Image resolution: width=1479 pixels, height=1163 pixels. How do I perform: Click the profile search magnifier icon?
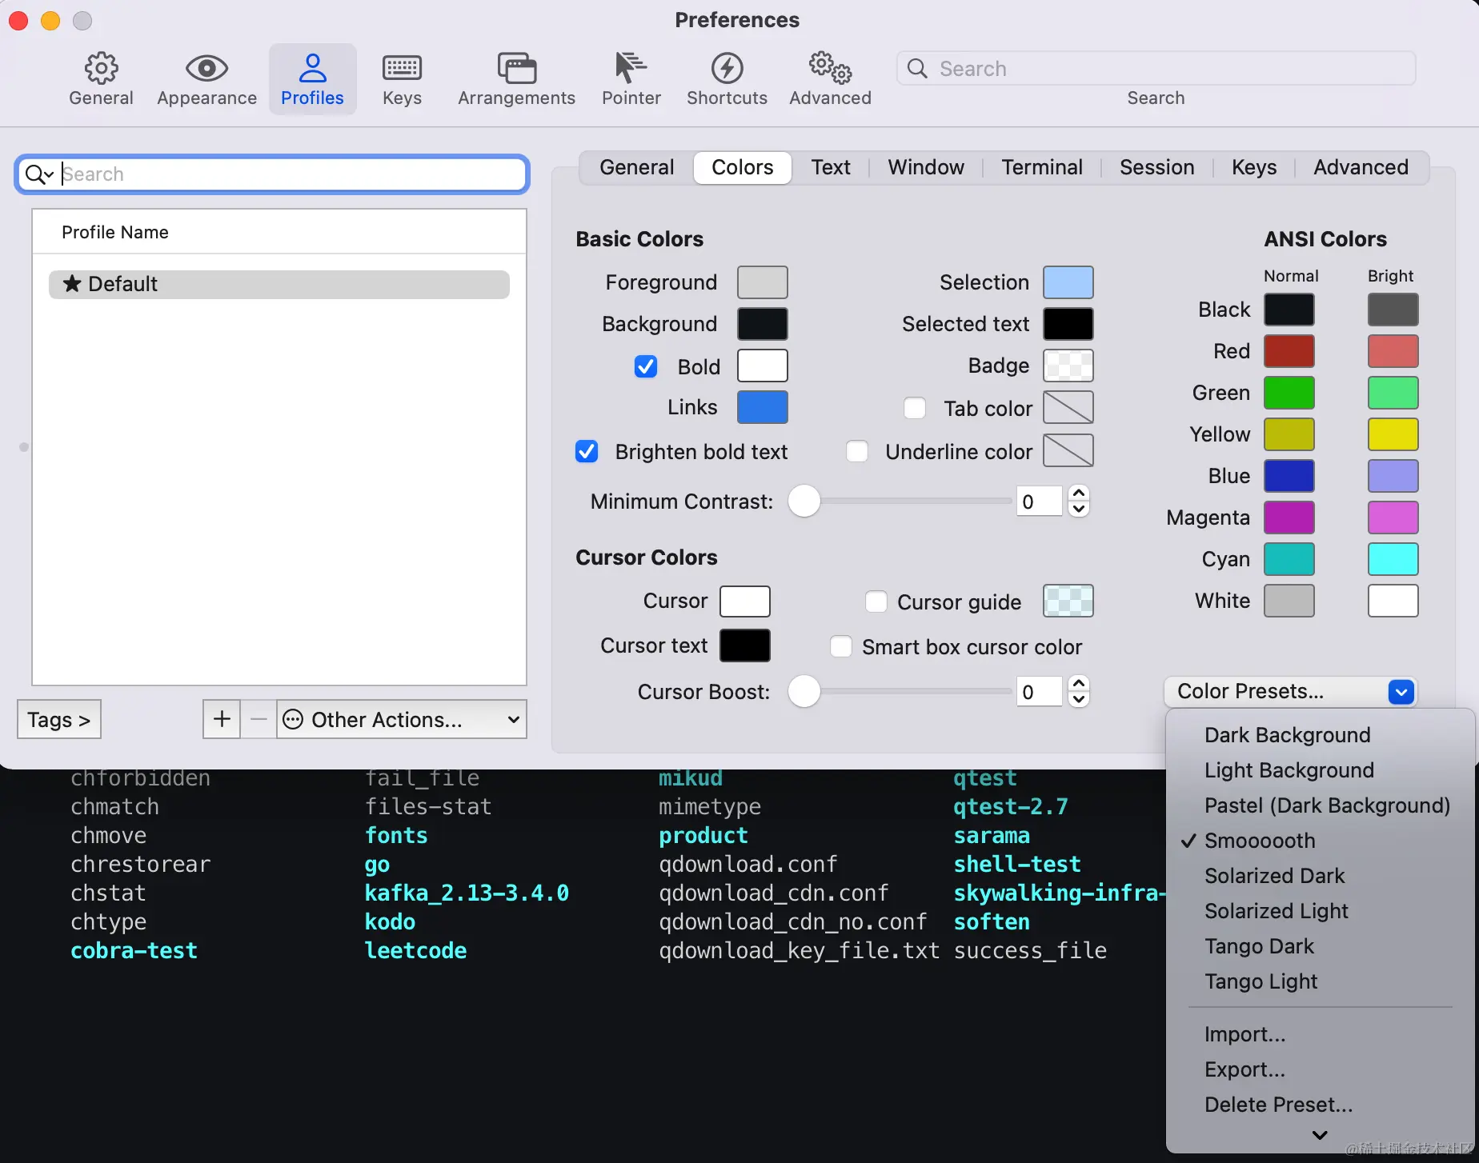[38, 174]
